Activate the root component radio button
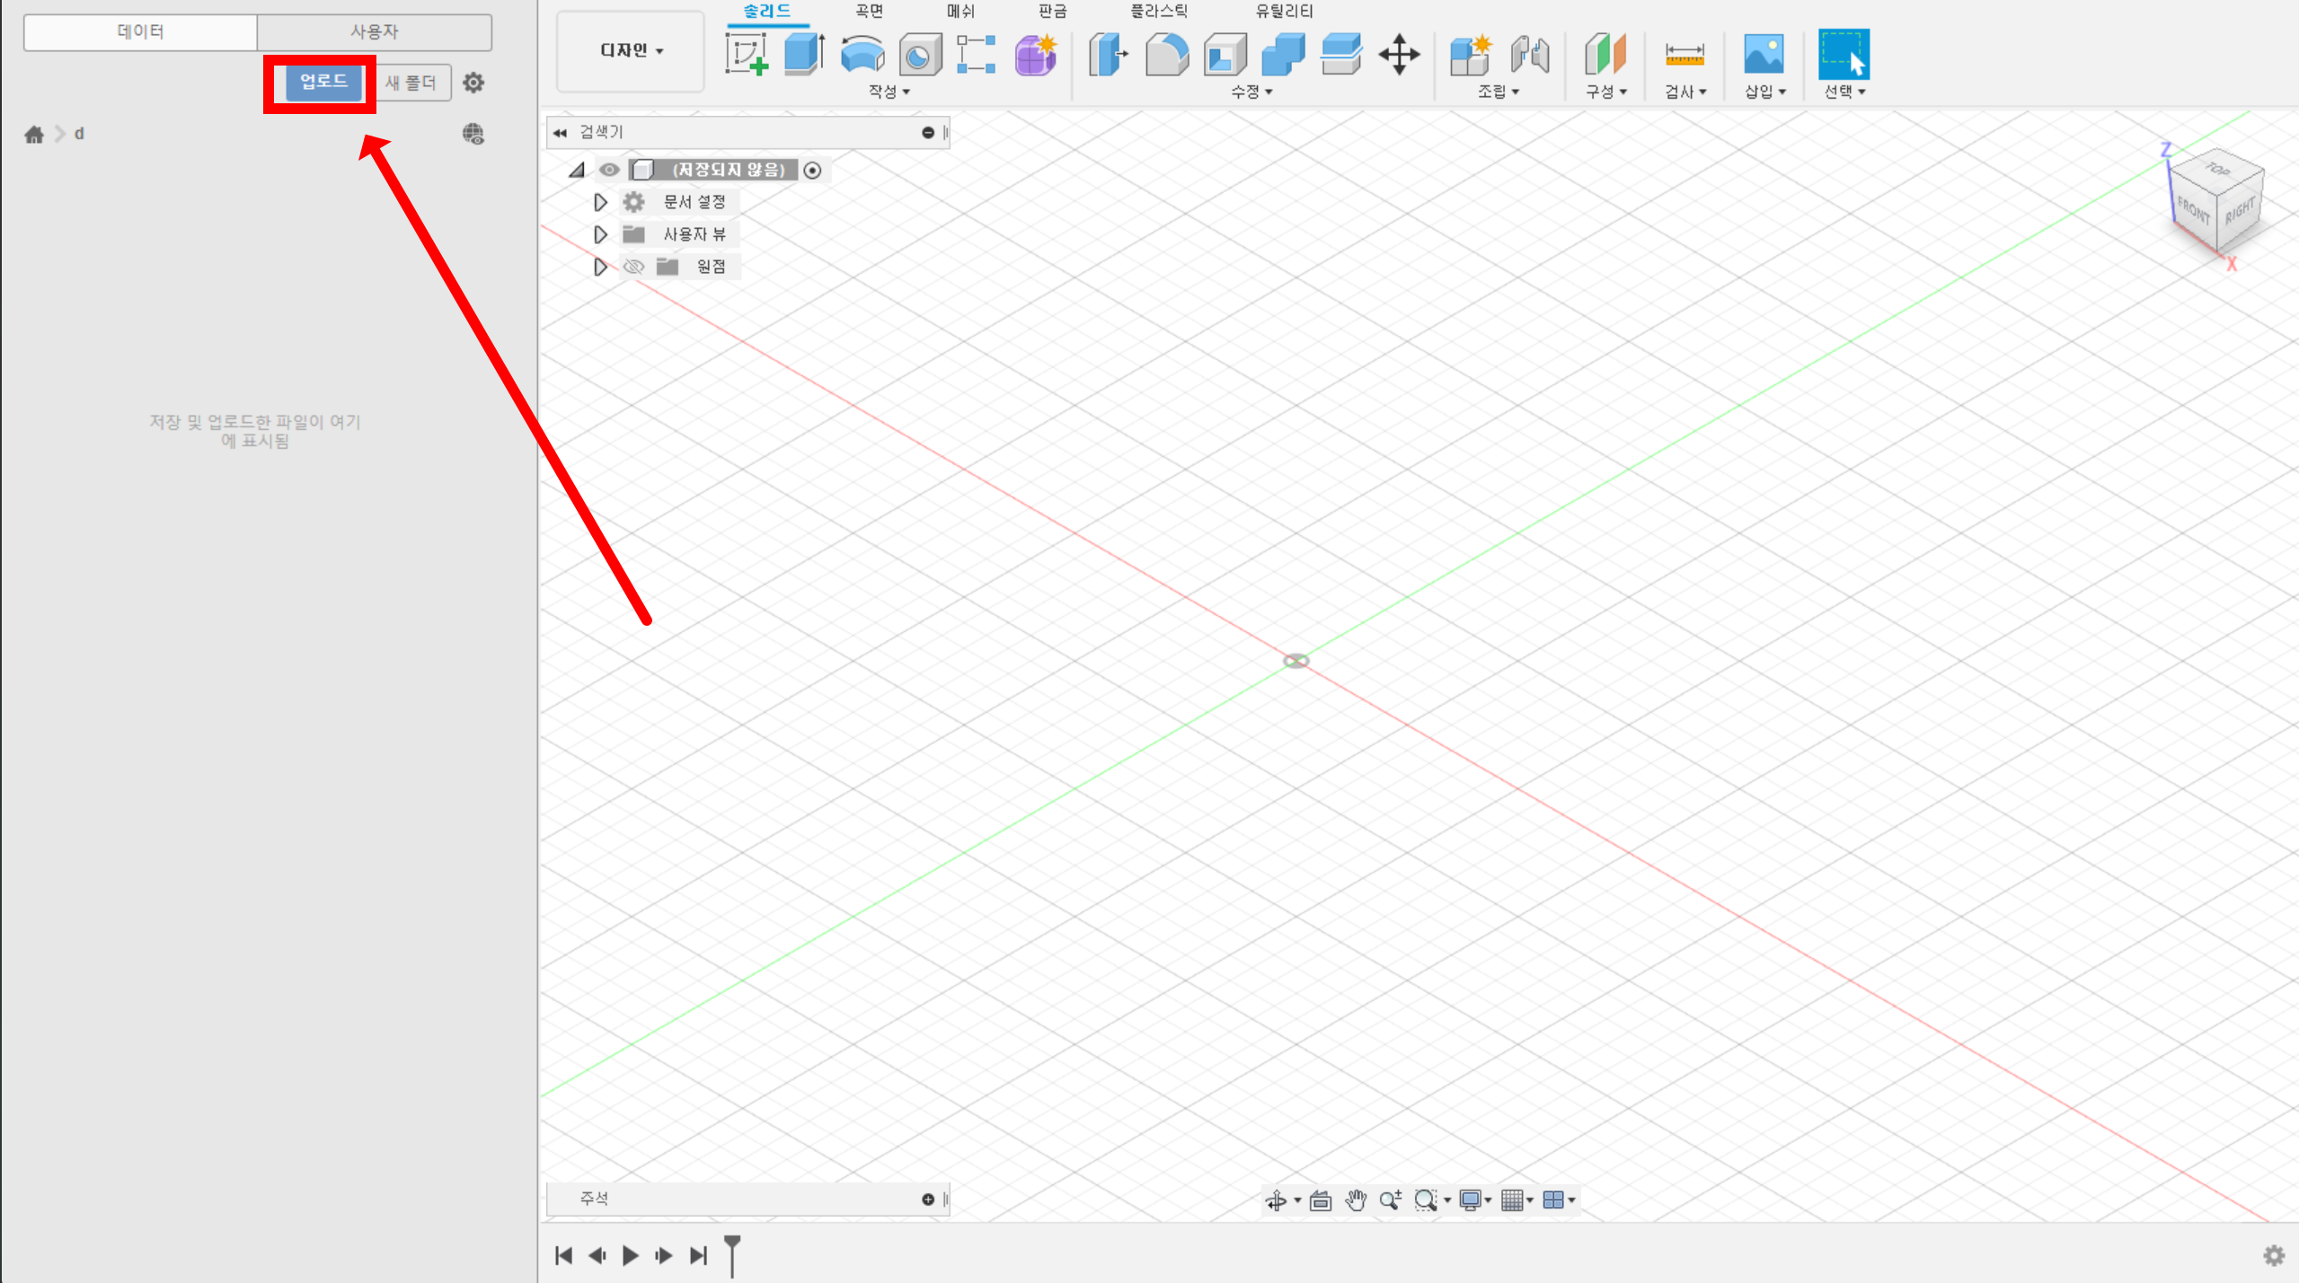2299x1283 pixels. pos(812,170)
